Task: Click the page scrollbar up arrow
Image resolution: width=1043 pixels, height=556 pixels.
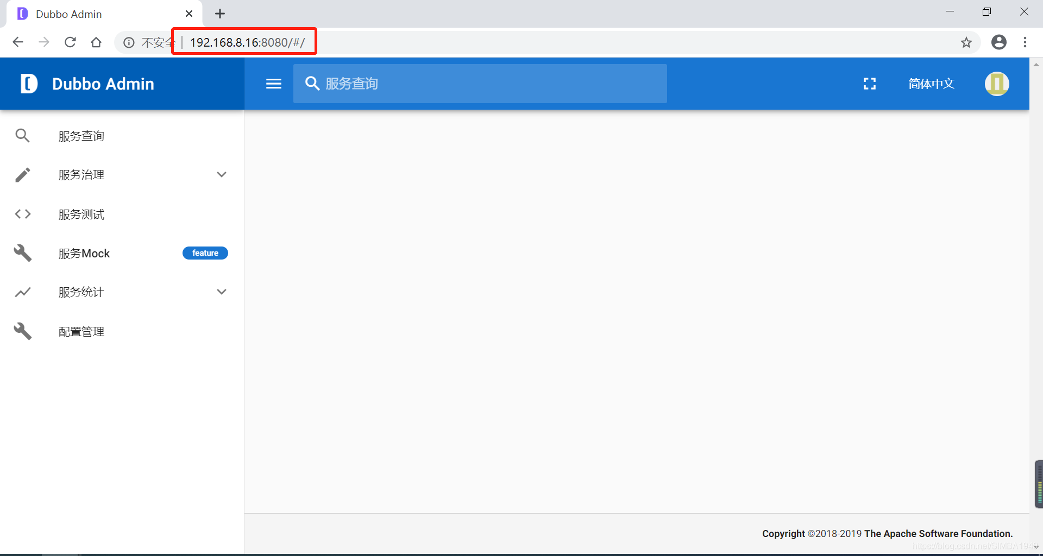Action: pos(1036,64)
